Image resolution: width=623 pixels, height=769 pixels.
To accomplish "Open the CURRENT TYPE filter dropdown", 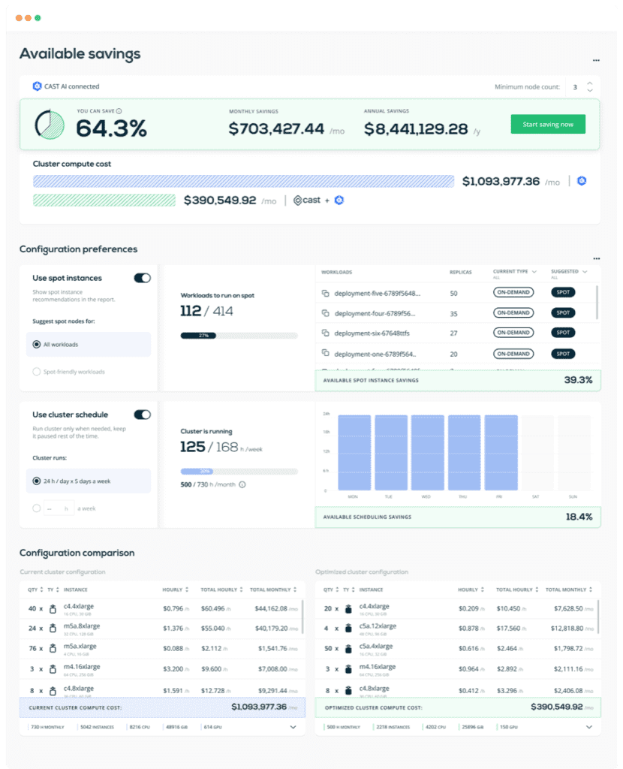I will [x=534, y=272].
